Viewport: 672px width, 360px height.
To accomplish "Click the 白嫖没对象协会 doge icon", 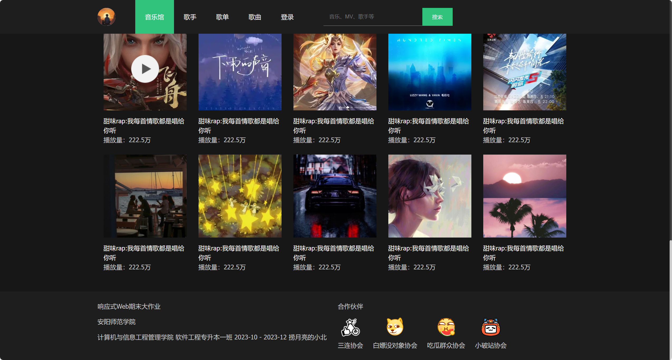I will (x=395, y=327).
